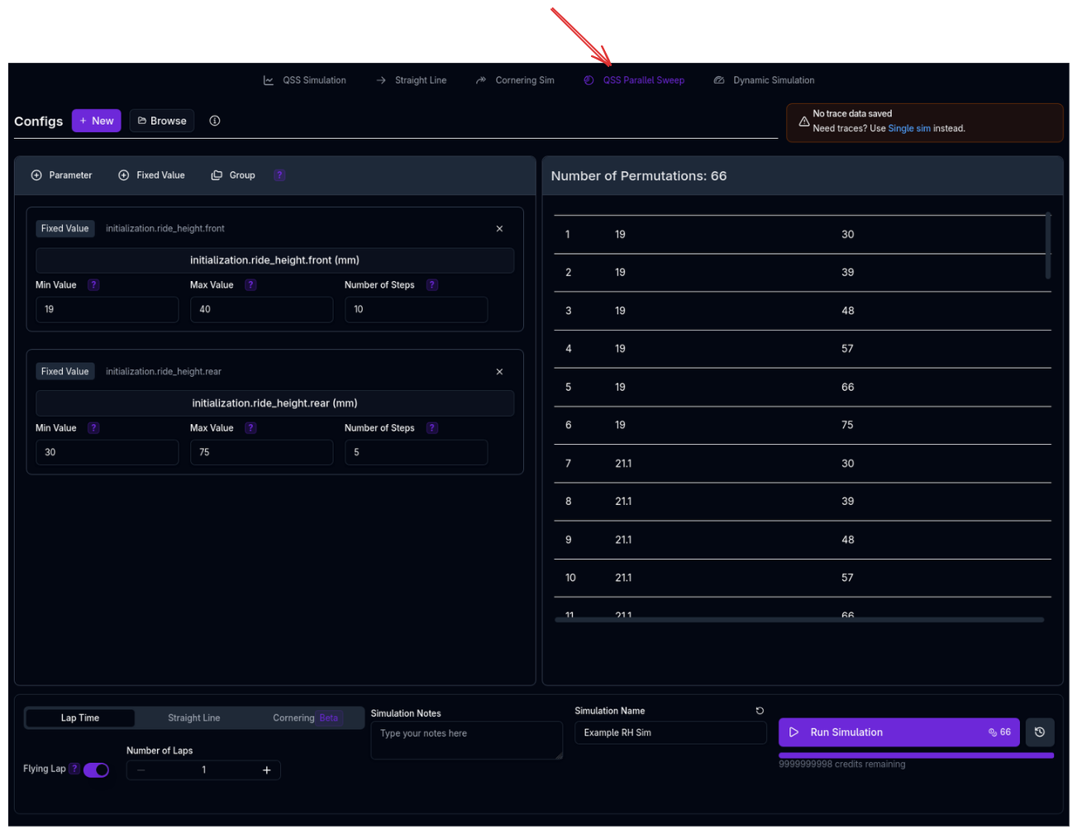Image resolution: width=1077 pixels, height=834 pixels.
Task: Click the reset icon above Simulation Name
Action: coord(760,711)
